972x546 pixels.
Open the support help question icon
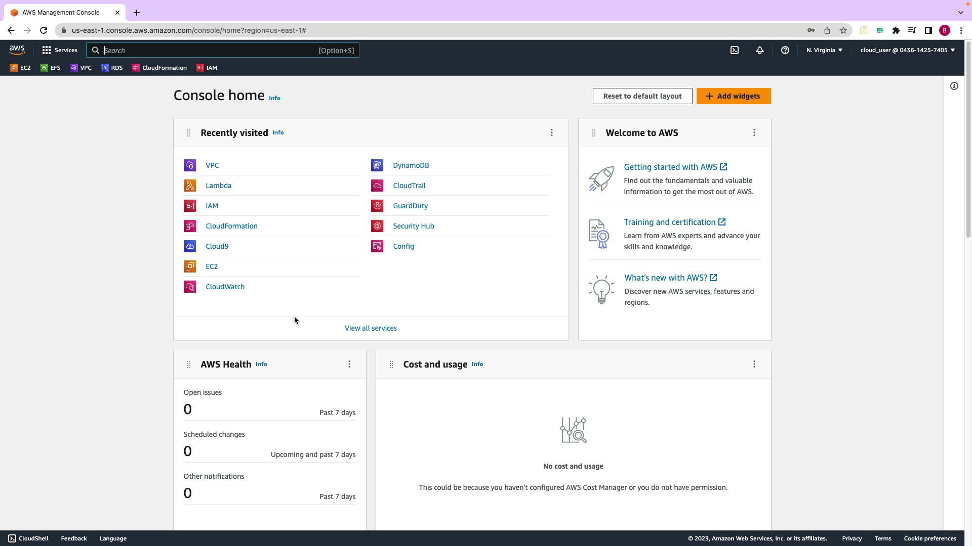click(785, 50)
